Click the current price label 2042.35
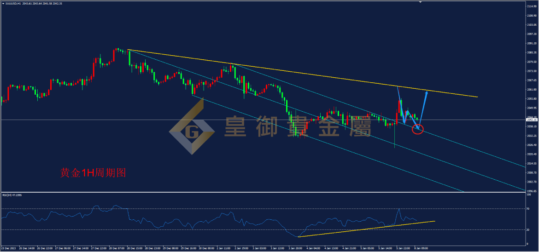The width and height of the screenshot is (539, 252). [x=532, y=120]
